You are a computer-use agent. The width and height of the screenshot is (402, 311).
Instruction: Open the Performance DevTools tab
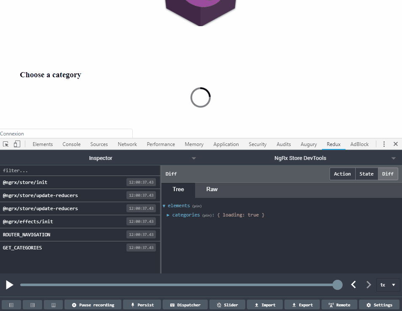pyautogui.click(x=161, y=144)
